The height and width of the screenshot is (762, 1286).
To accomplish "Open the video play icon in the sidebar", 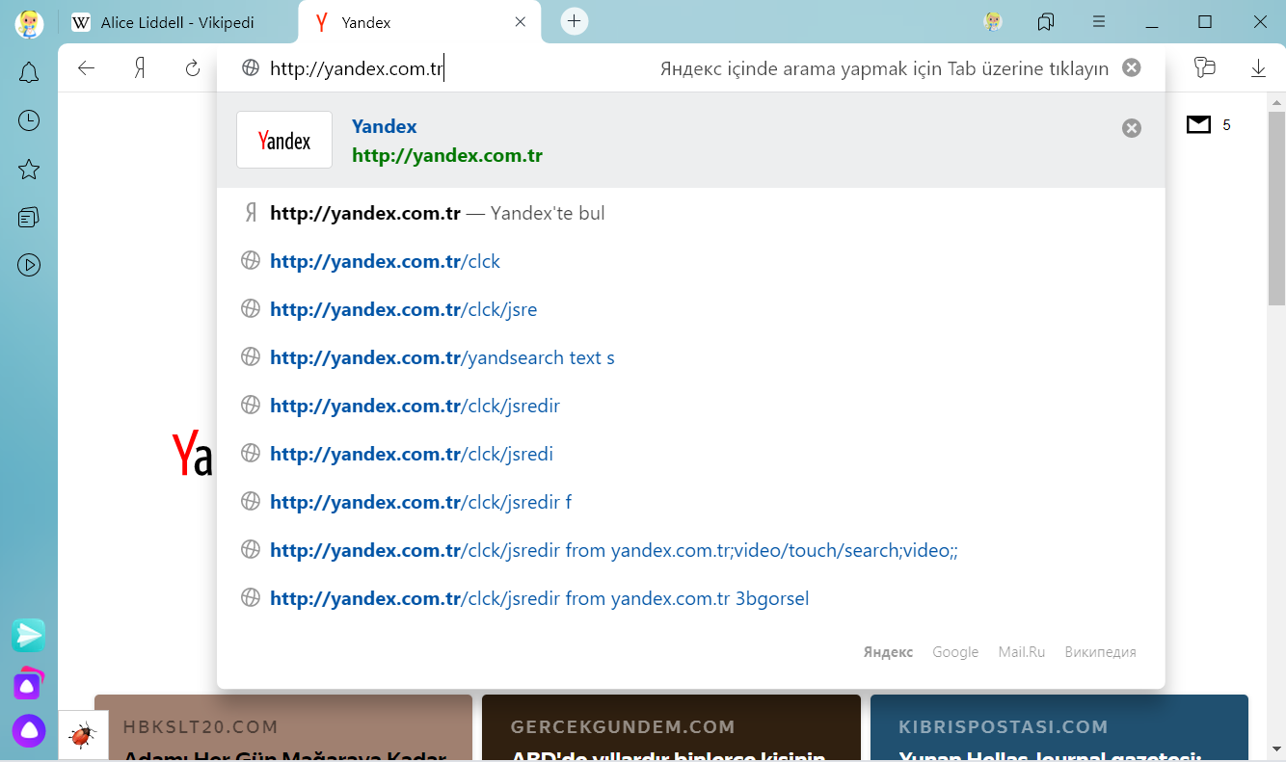I will pos(29,265).
